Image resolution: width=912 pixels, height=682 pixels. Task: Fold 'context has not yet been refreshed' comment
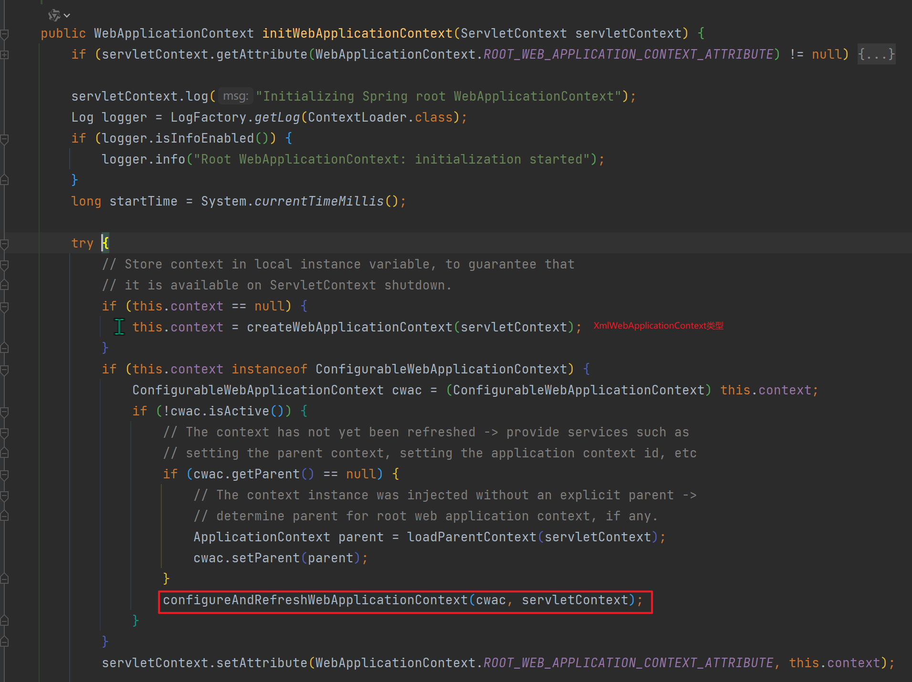(5, 433)
